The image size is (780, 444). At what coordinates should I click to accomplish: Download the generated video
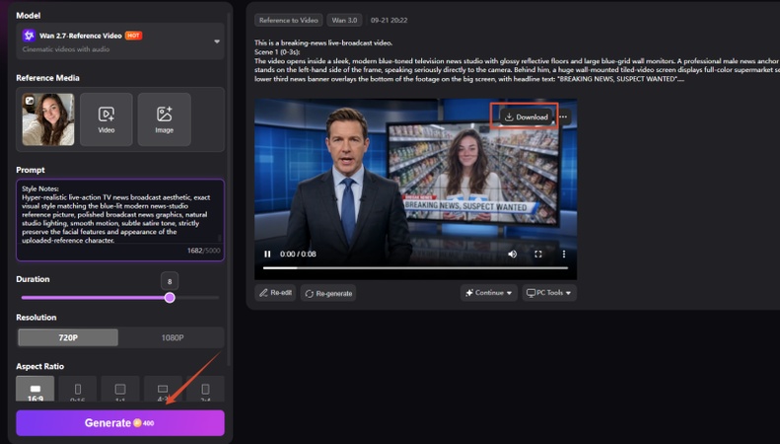tap(527, 117)
